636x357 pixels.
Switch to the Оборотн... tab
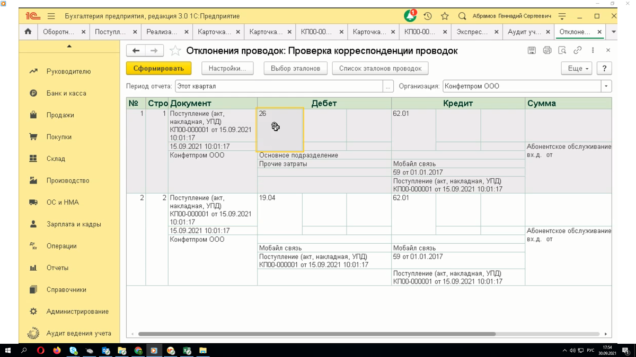[58, 32]
